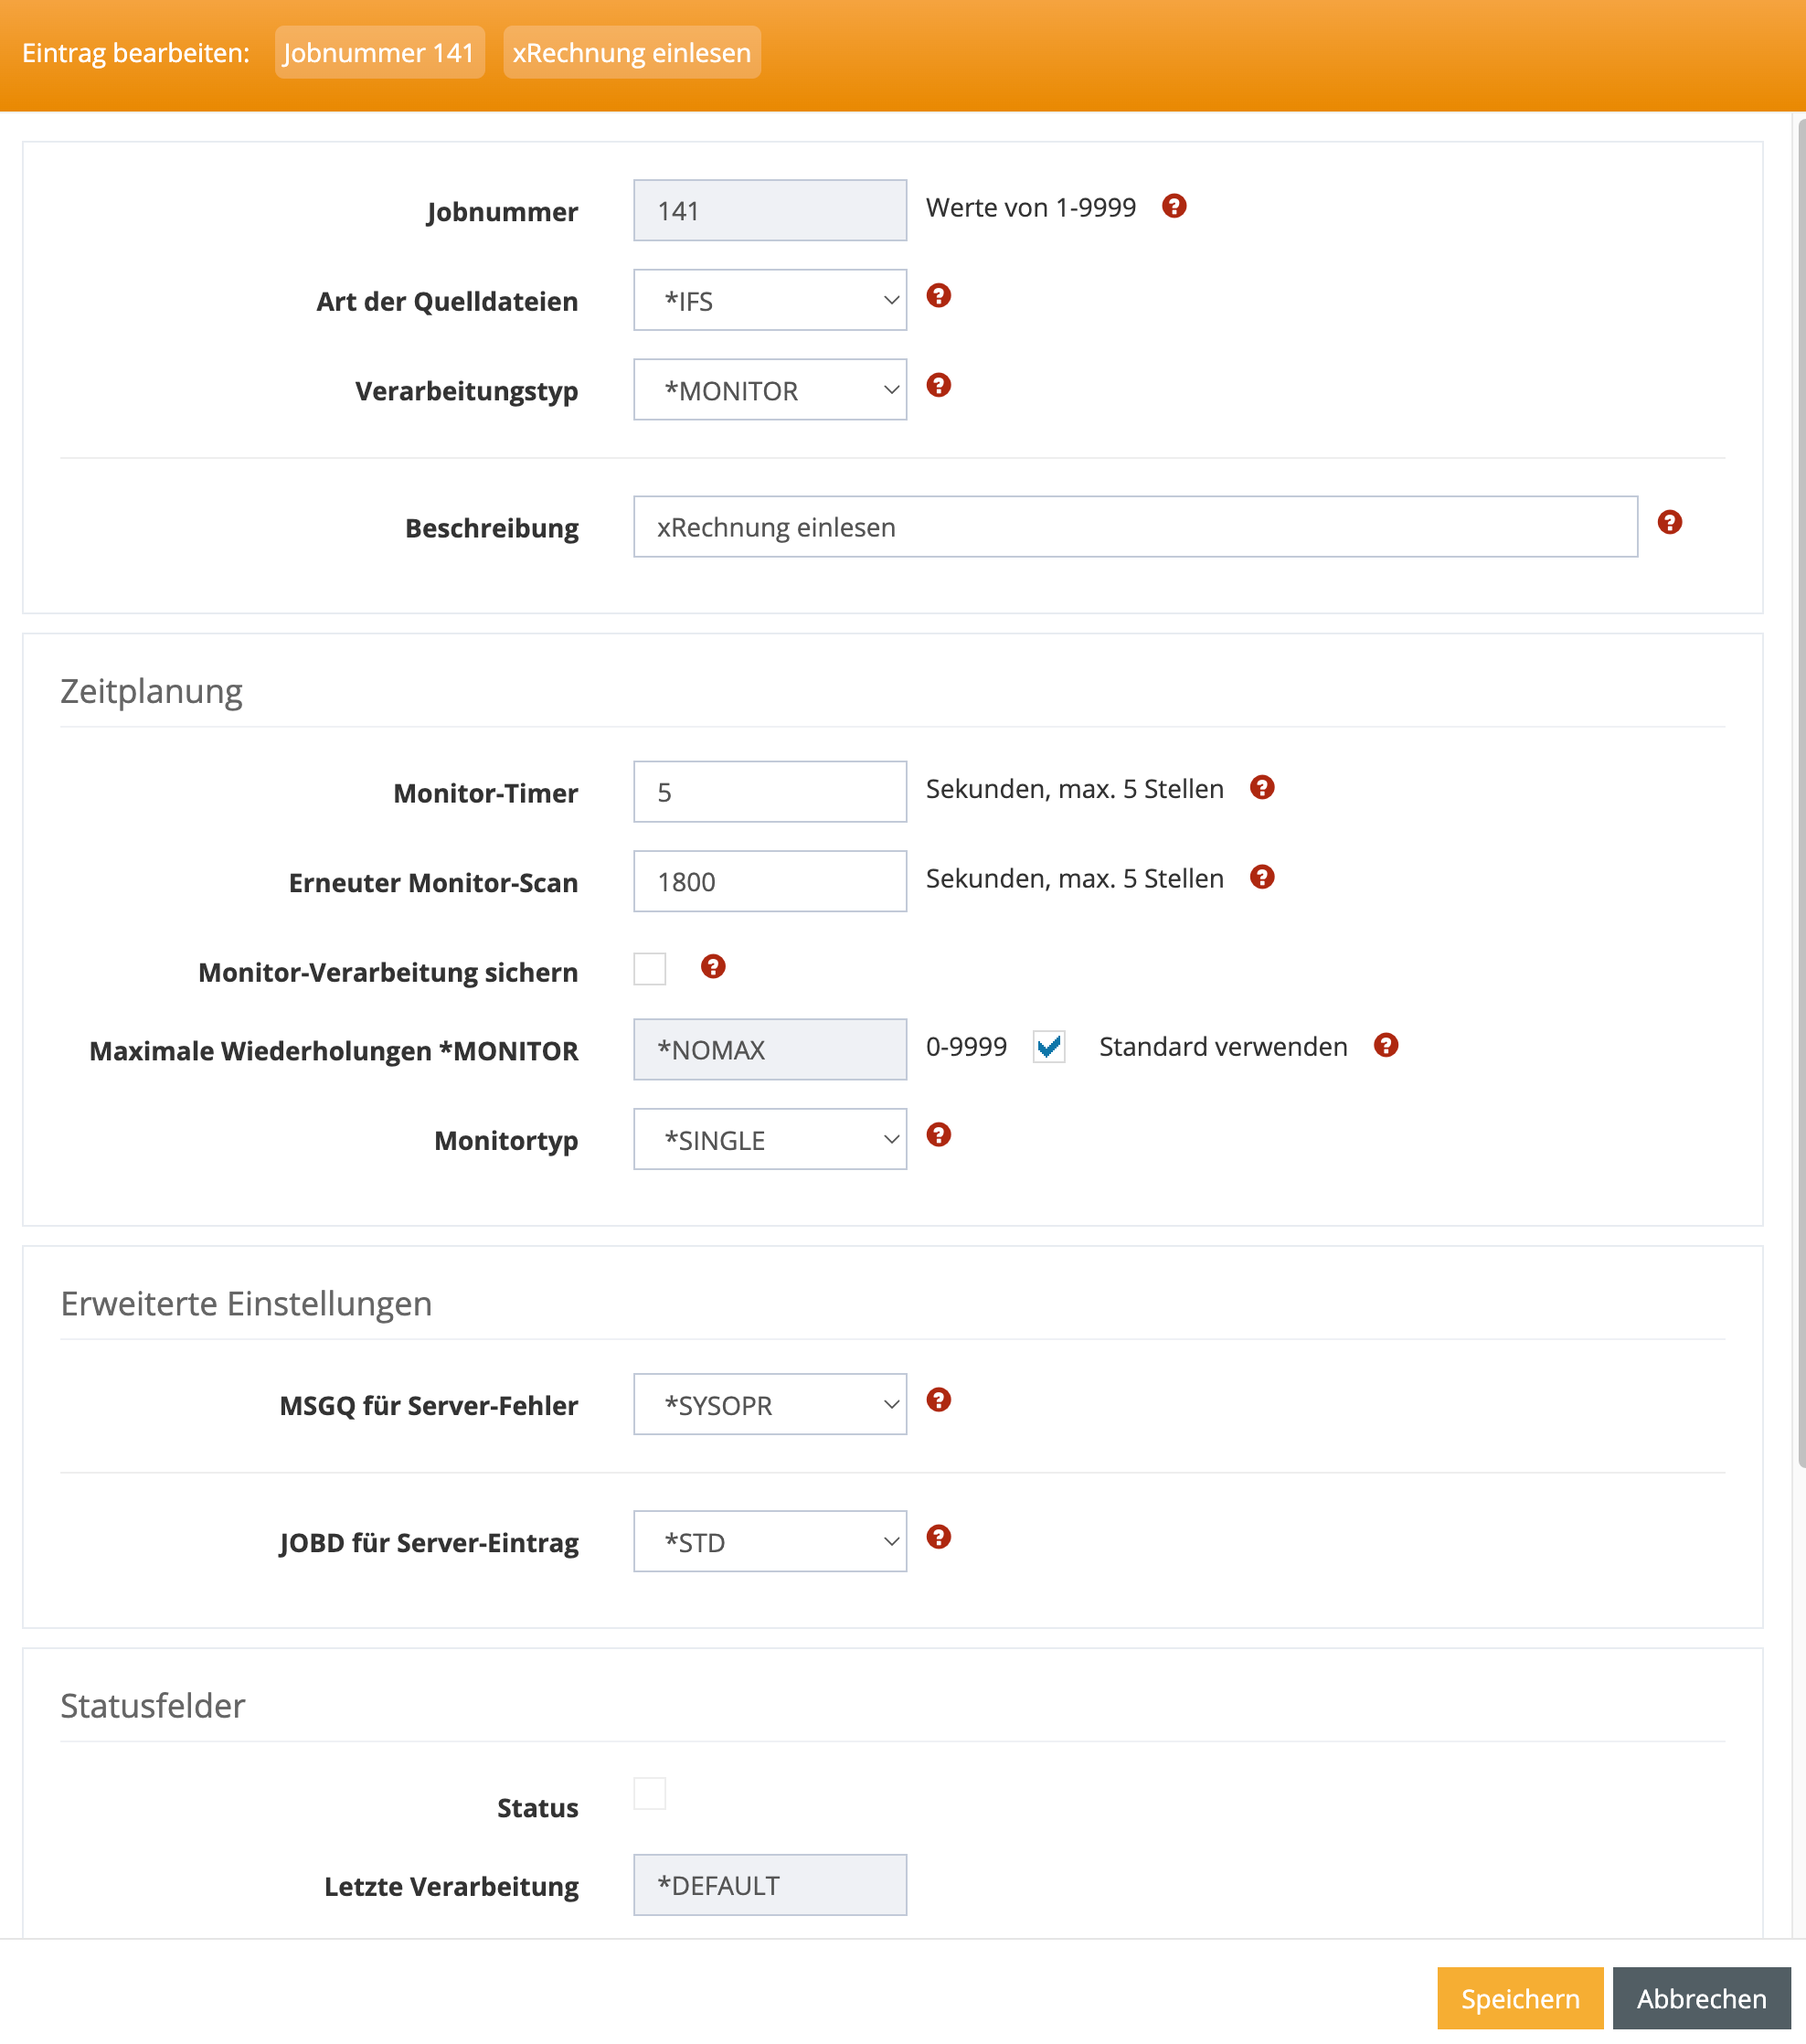Viewport: 1806px width, 2044px height.
Task: Click the JOBD für Server-Eintrag help icon
Action: (938, 1537)
